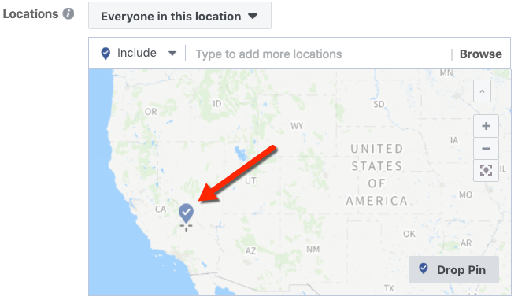Click the AZ state label on map
This screenshot has width=518, height=300.
(250, 250)
